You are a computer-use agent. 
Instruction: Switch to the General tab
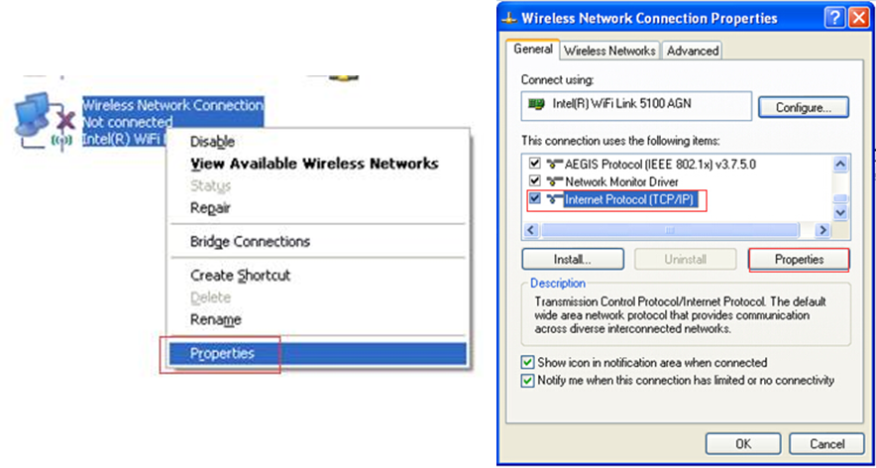click(x=533, y=50)
